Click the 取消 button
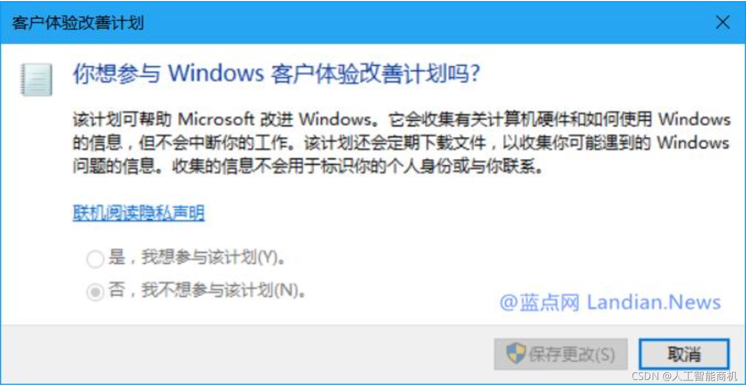 pyautogui.click(x=684, y=354)
